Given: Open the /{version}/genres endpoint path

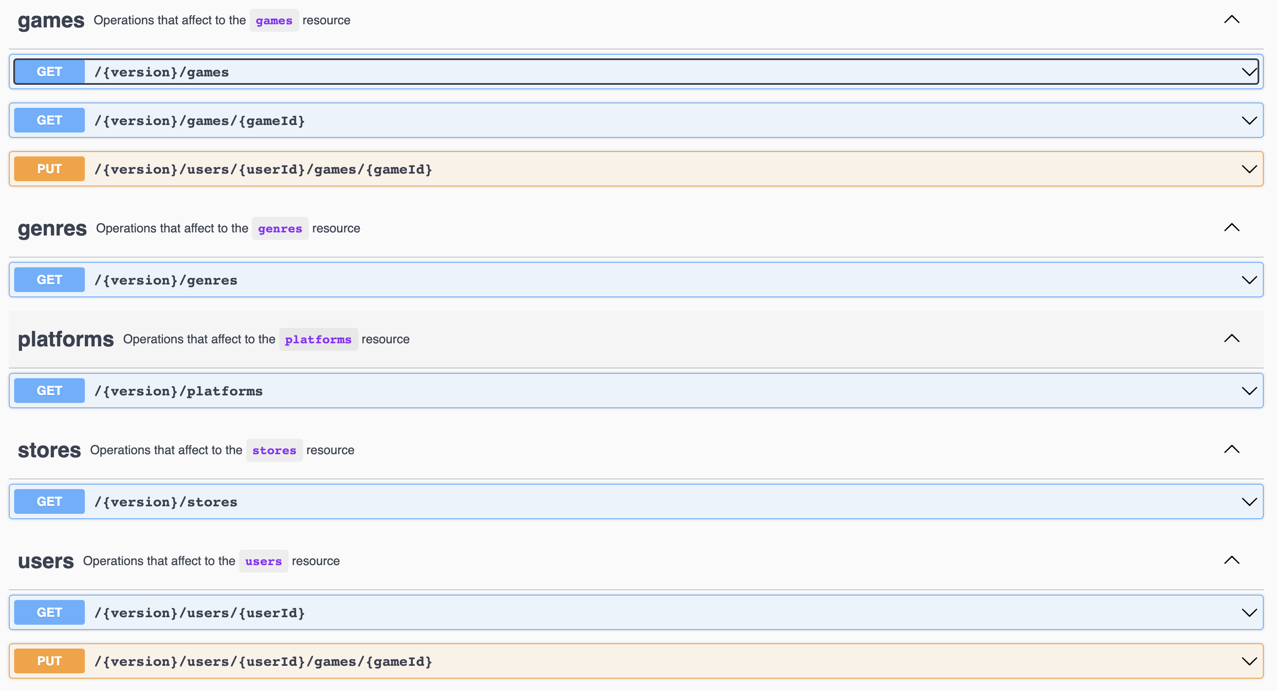Looking at the screenshot, I should point(166,281).
